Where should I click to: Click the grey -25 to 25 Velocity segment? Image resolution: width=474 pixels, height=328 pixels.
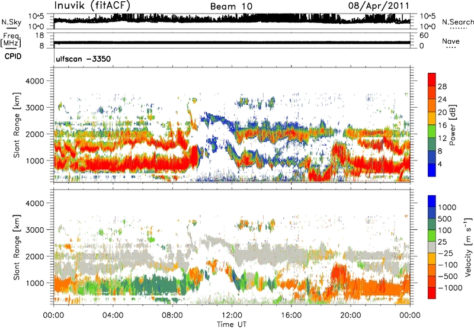click(432, 247)
